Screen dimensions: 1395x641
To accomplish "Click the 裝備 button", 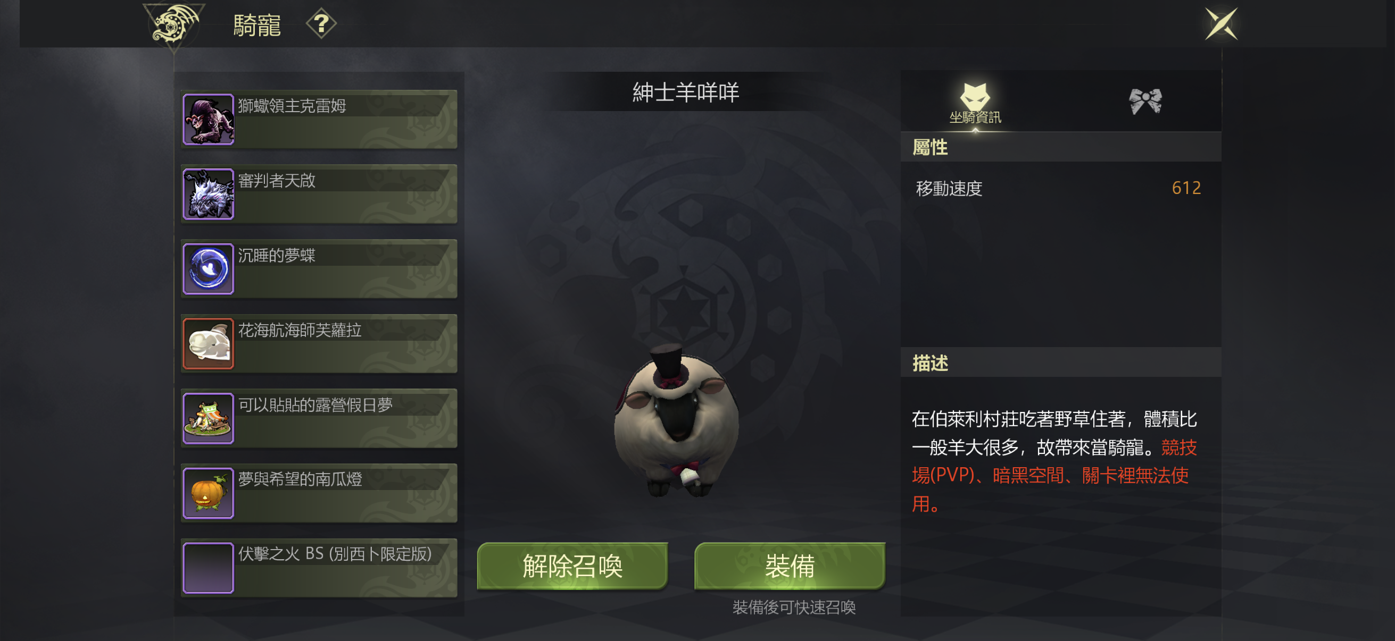I will pyautogui.click(x=790, y=567).
